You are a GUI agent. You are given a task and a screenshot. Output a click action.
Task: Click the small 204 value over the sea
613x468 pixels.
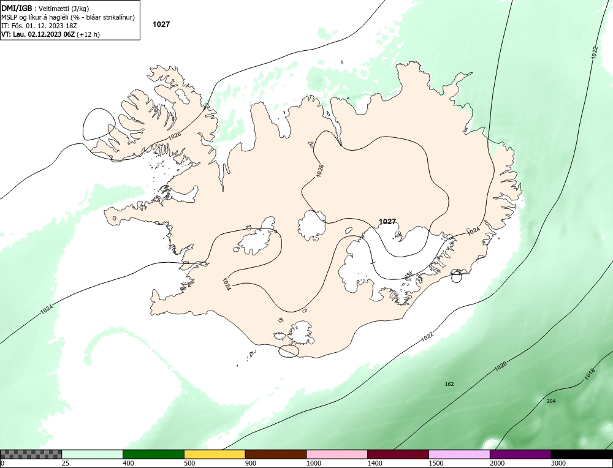[x=551, y=401]
